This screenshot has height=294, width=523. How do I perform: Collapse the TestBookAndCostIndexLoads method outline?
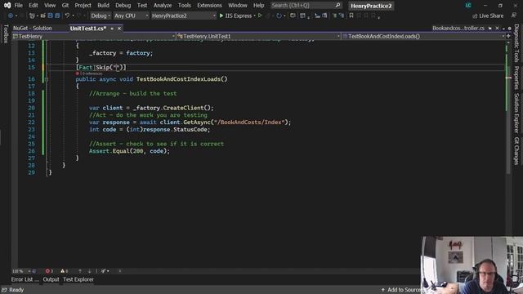(47, 79)
